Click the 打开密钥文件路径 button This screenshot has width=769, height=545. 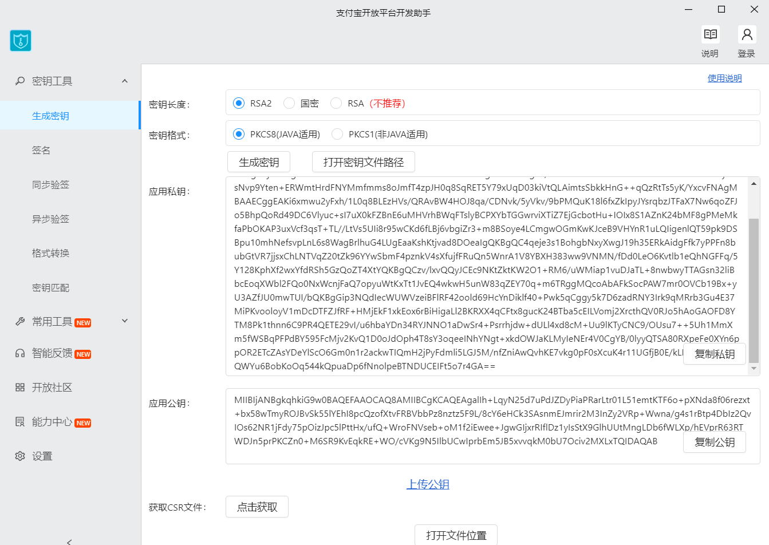click(x=364, y=162)
